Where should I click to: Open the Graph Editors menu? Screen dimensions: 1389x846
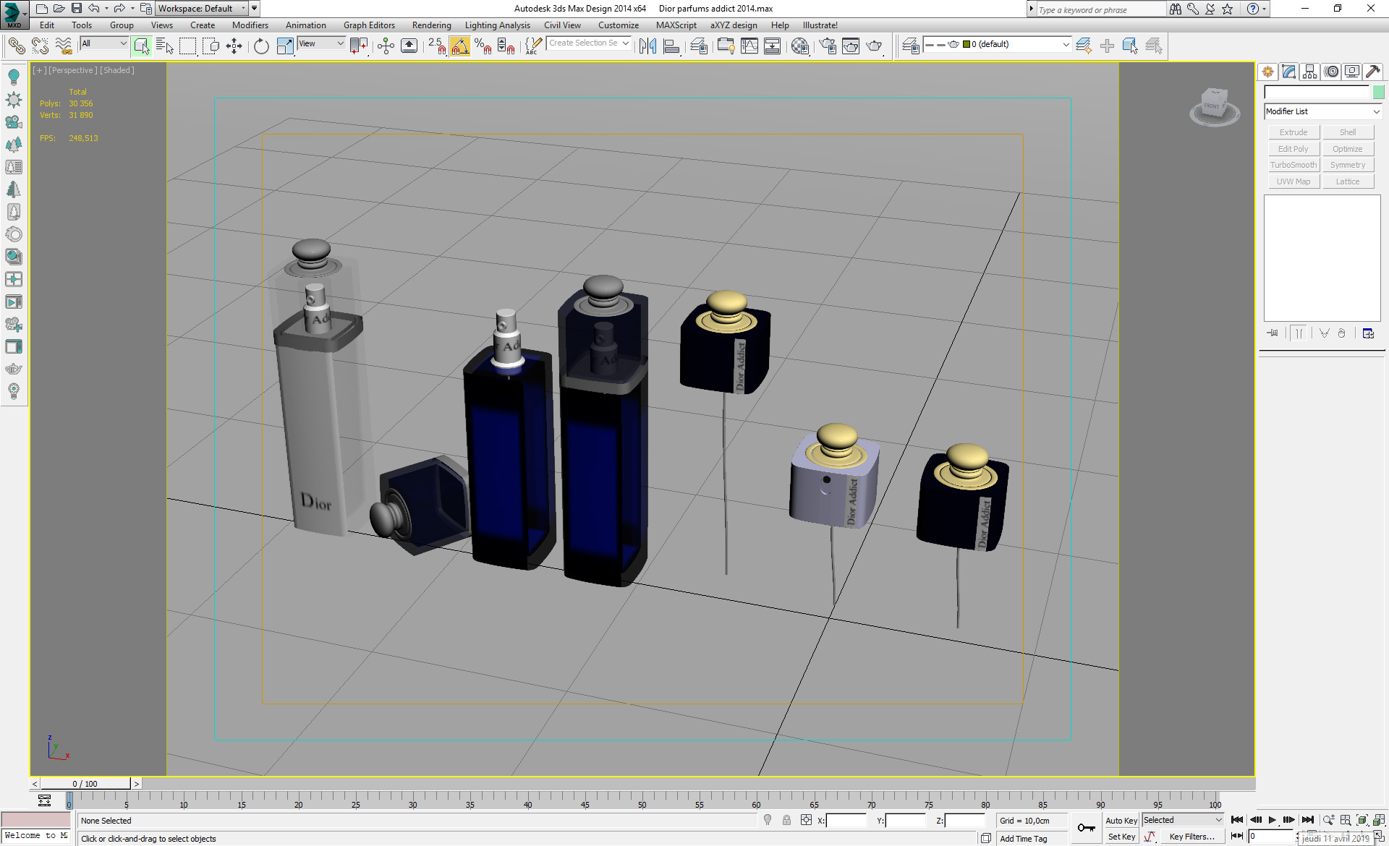click(369, 25)
